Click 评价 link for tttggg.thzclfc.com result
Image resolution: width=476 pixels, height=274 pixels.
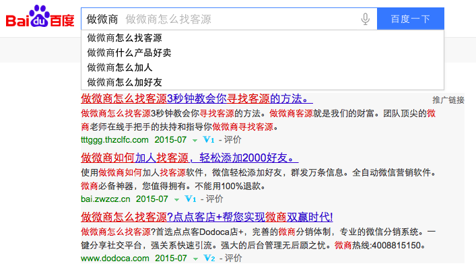232,140
